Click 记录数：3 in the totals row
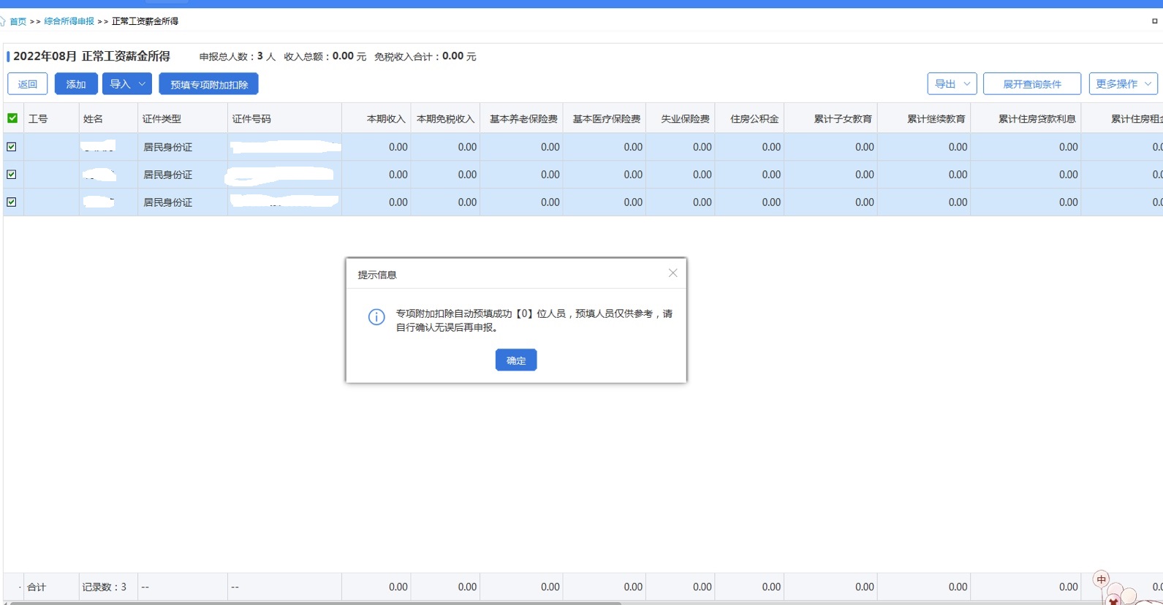 point(105,587)
